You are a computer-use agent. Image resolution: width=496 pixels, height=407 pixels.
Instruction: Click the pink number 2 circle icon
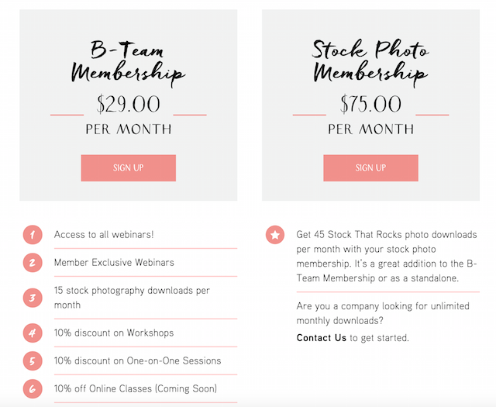[x=33, y=263]
